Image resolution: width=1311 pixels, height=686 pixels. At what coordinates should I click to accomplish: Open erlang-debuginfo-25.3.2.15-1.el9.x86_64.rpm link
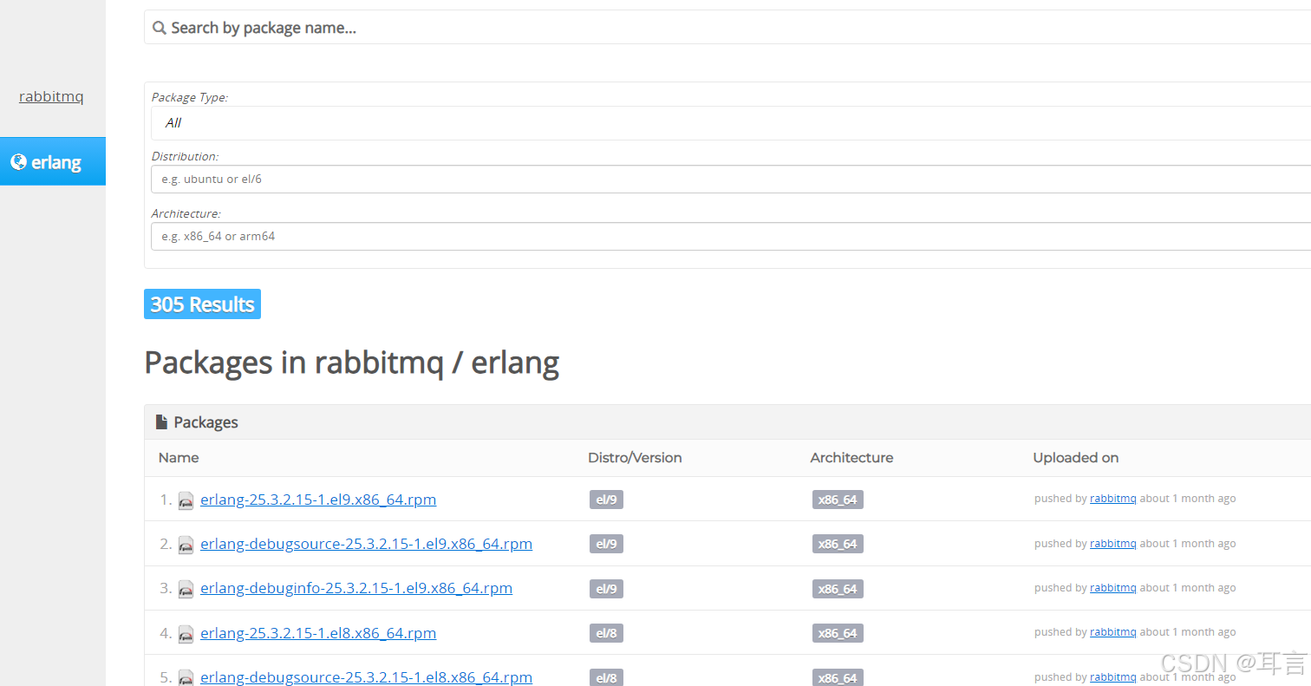[x=356, y=587]
